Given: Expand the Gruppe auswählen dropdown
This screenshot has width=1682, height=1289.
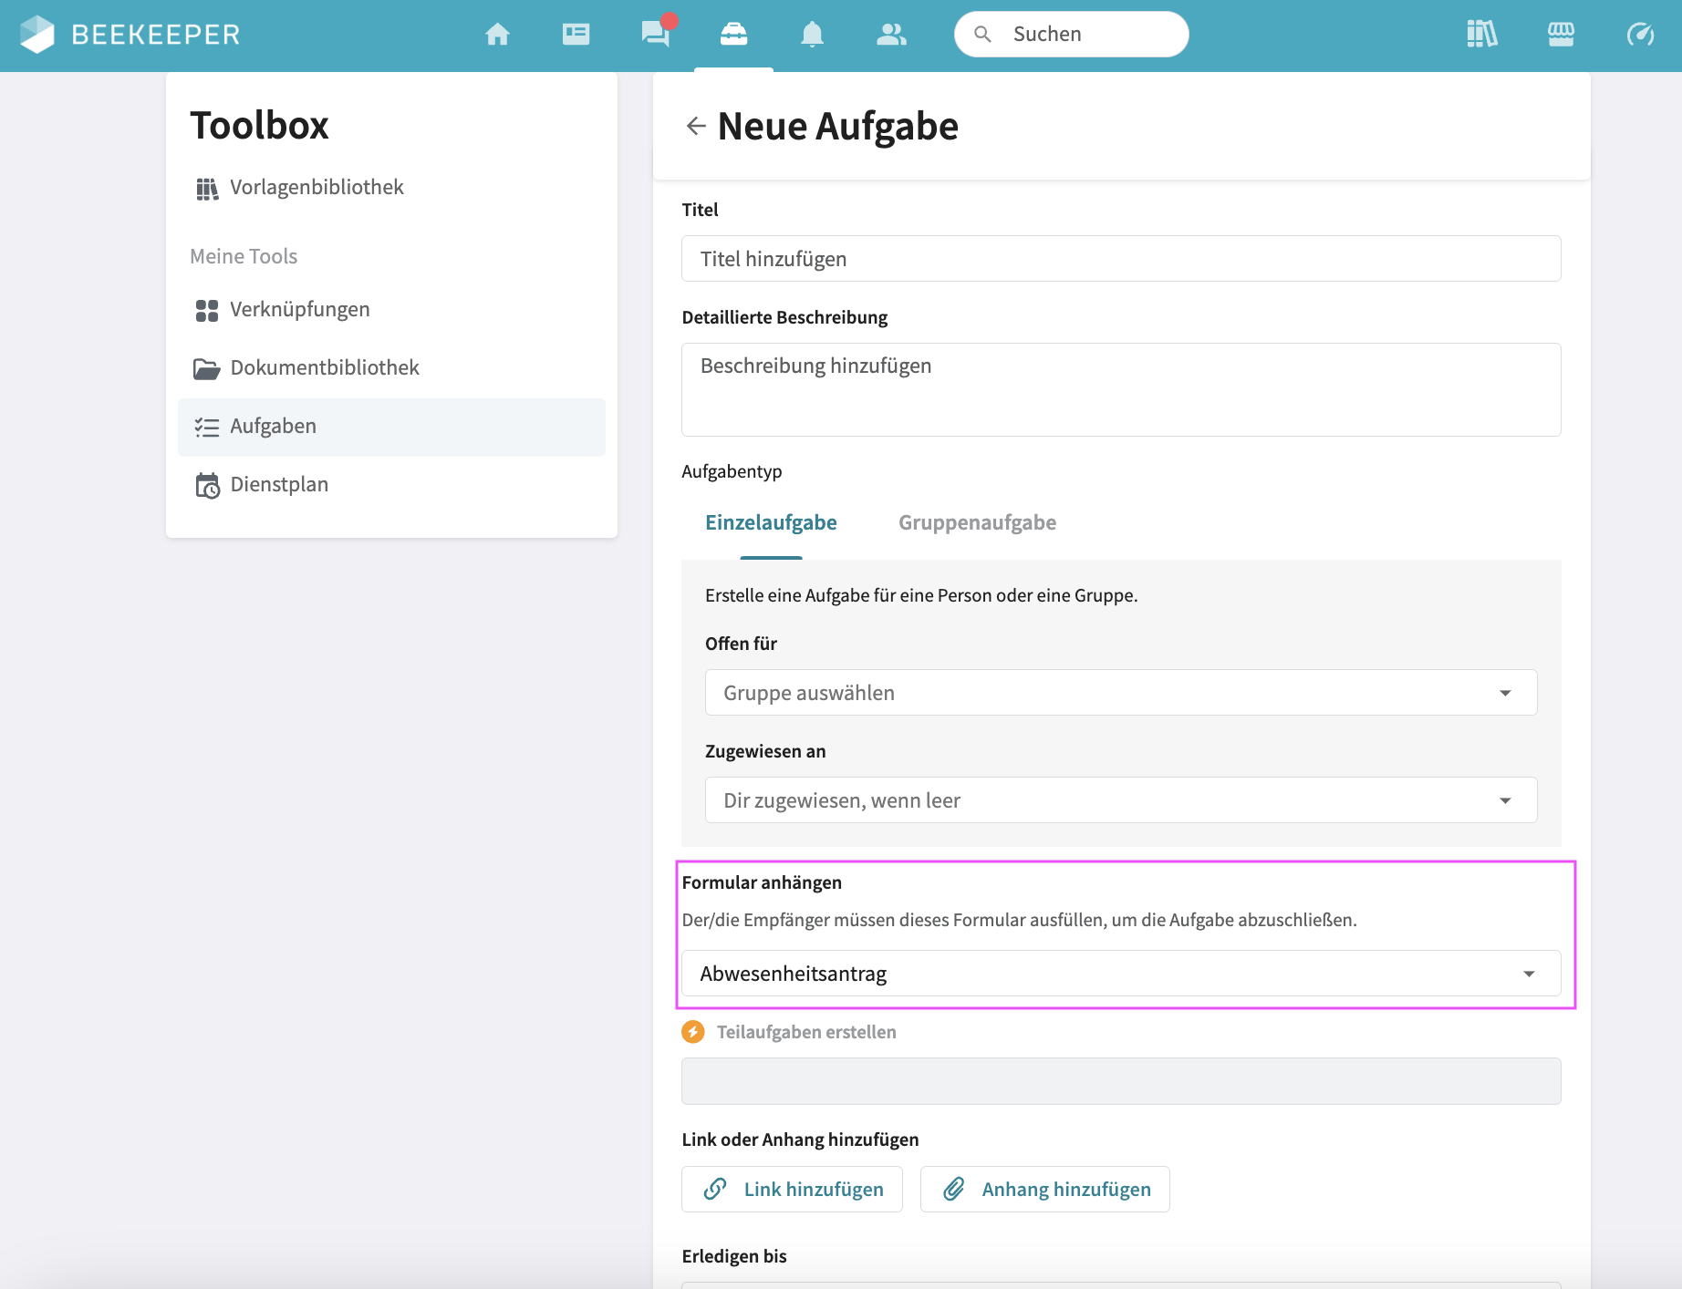Looking at the screenshot, I should (x=1120, y=693).
